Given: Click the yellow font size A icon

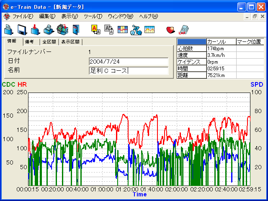Looking at the screenshot, I should [x=95, y=29].
